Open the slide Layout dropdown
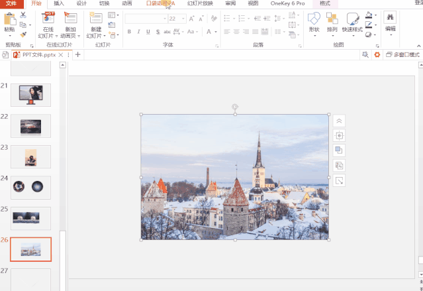The width and height of the screenshot is (423, 291). point(113,15)
